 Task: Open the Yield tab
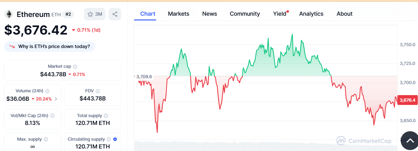(x=280, y=14)
